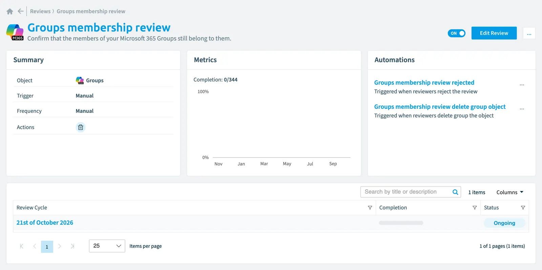Click the Automations panel heading
This screenshot has height=270, width=542.
[x=394, y=60]
